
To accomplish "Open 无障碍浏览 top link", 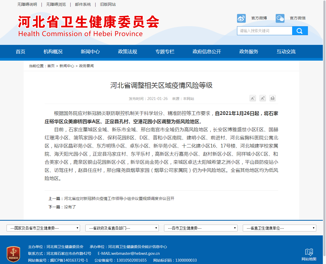I will coord(56,4).
